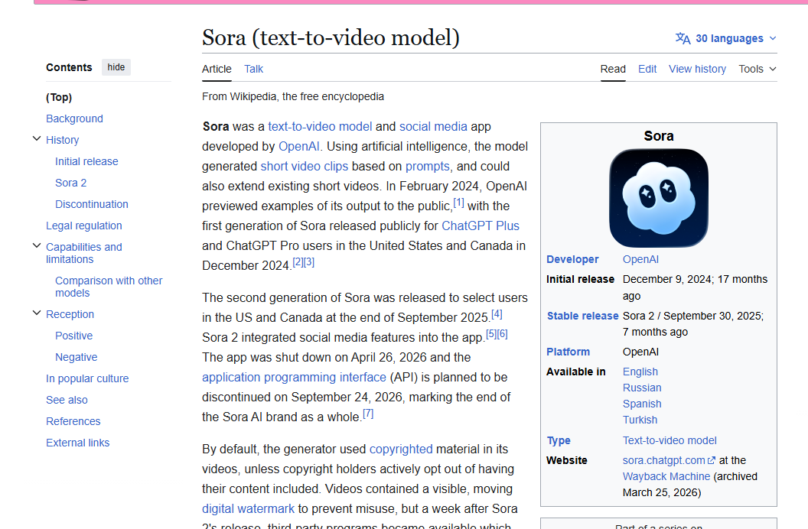
Task: Click external link icon after sora.chatgpt.com
Action: click(x=712, y=460)
